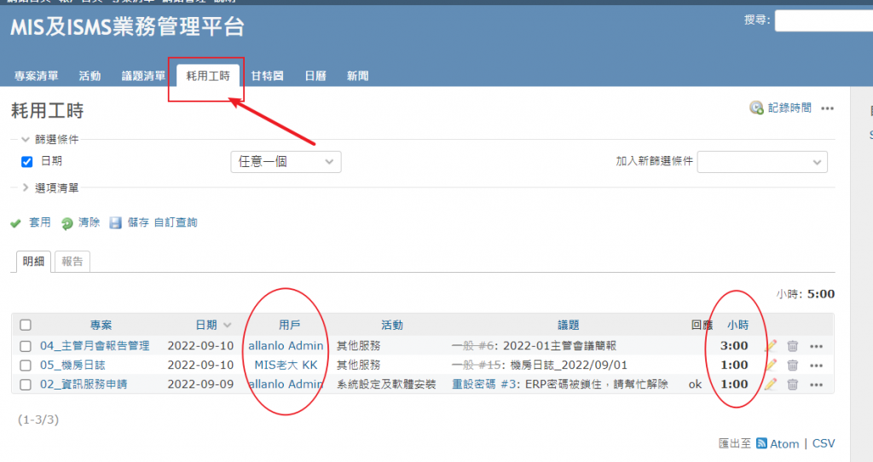Select the 耗用工時 tab
The height and width of the screenshot is (462, 873).
coord(208,76)
